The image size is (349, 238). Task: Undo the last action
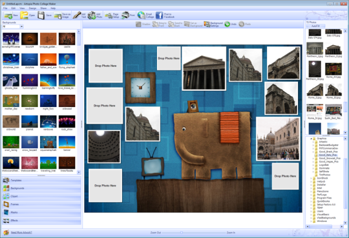point(230,25)
